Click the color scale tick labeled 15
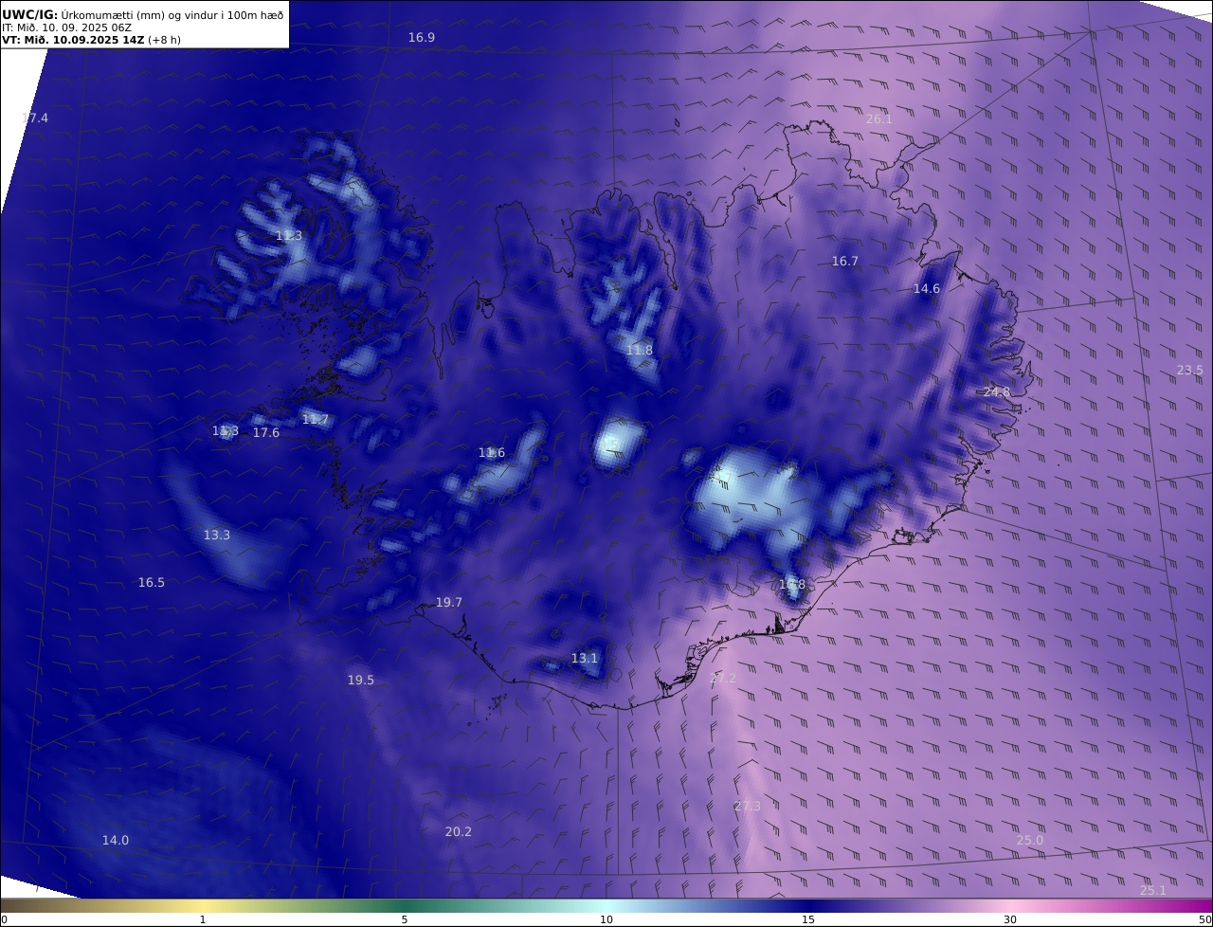Screen dimensions: 1213x927 808,919
